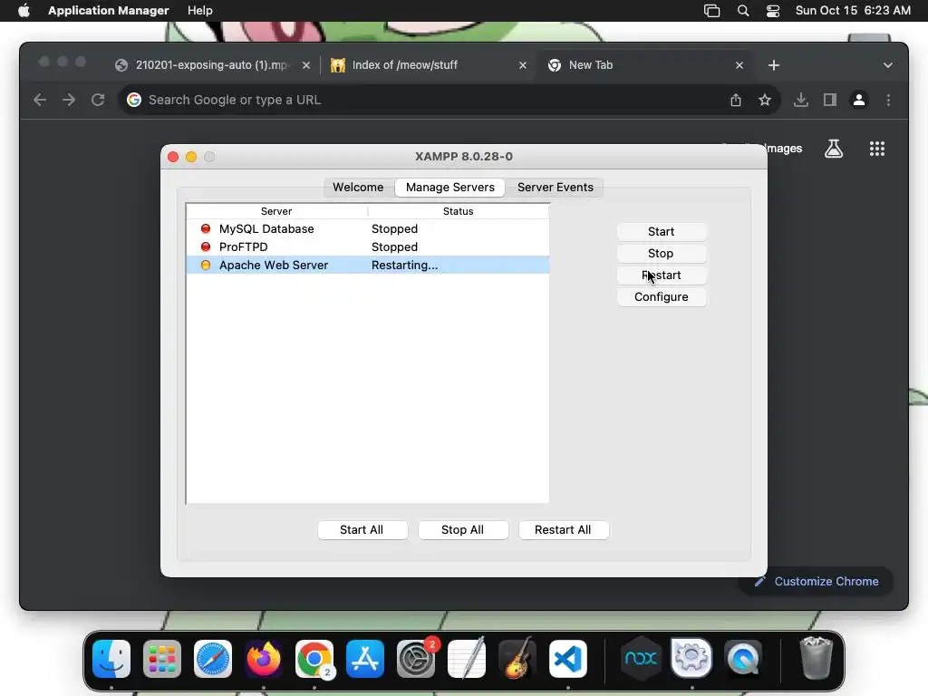Screen dimensions: 928x696
Task: Toggle the Chrome side panel icon
Action: point(830,100)
